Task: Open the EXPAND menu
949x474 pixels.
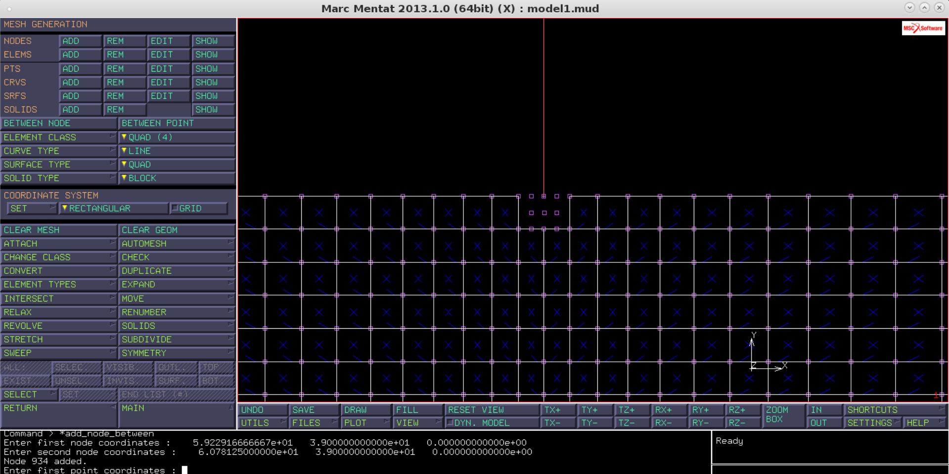Action: pyautogui.click(x=177, y=285)
